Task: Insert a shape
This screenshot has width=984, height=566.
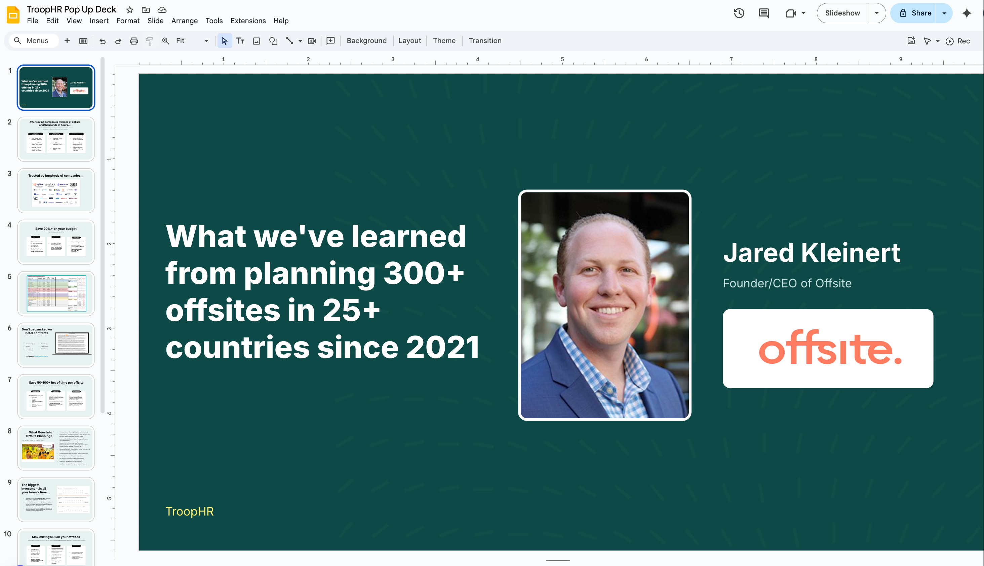Action: [273, 41]
